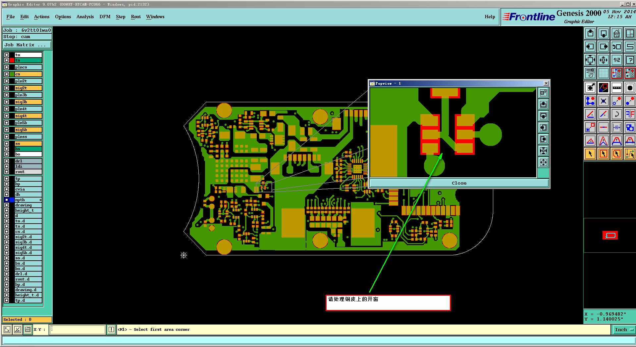Select the bo.d layer name
The image size is (636, 347).
(x=28, y=269)
